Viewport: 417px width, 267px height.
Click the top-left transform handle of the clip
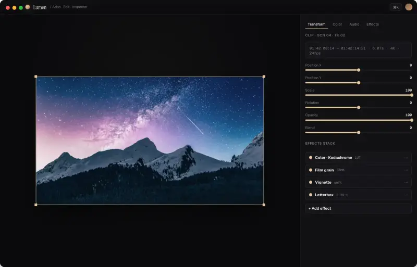coord(36,77)
